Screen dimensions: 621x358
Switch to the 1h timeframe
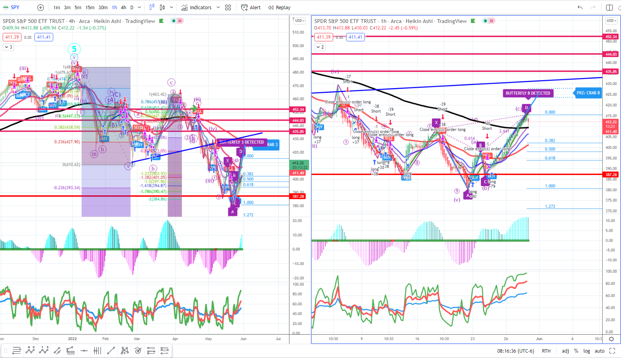(x=114, y=7)
